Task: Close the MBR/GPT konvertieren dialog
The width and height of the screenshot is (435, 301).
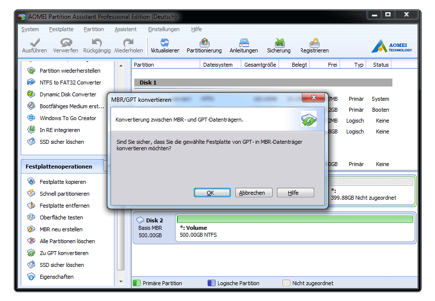Action: 314,97
